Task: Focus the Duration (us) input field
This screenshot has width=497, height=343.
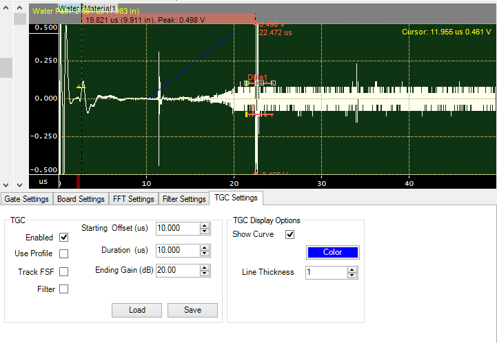Action: coord(176,250)
